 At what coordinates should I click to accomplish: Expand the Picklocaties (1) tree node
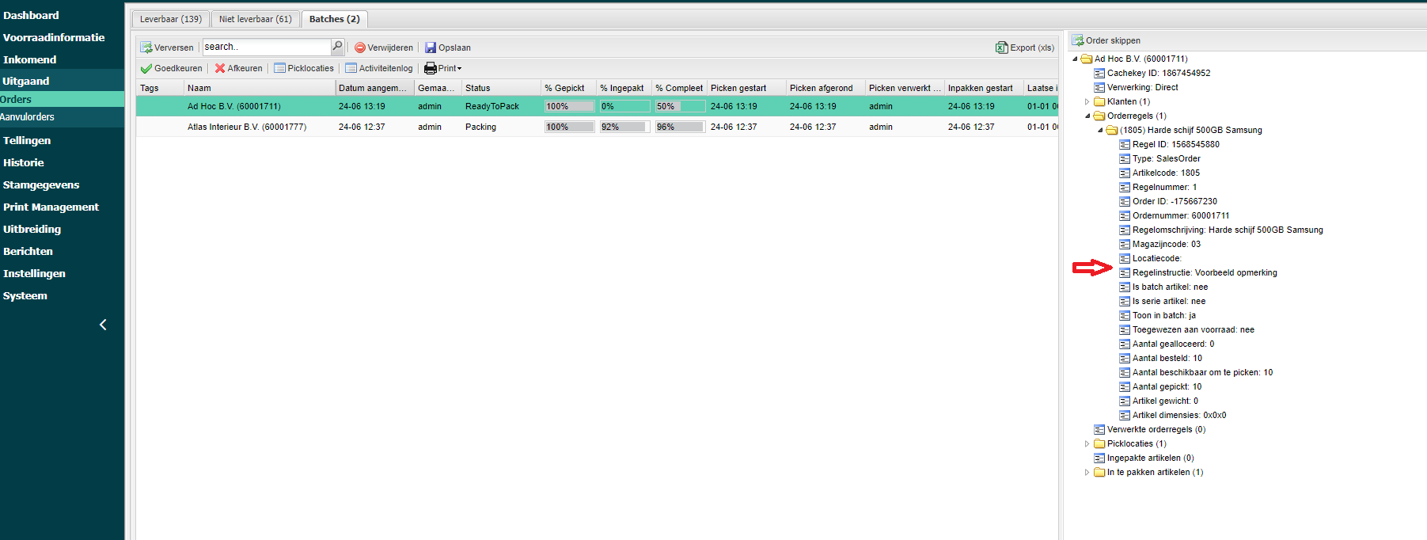tap(1087, 444)
